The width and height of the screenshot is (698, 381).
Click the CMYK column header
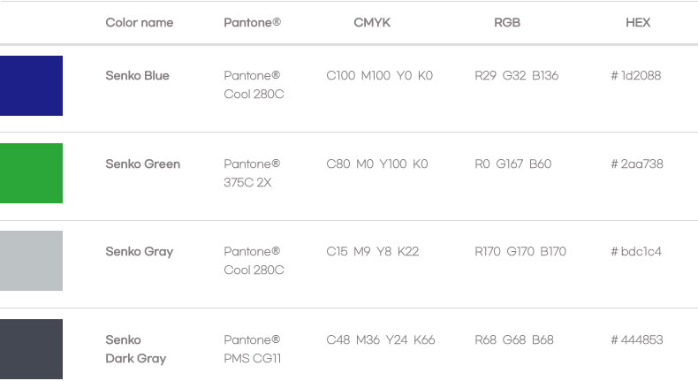[x=371, y=23]
